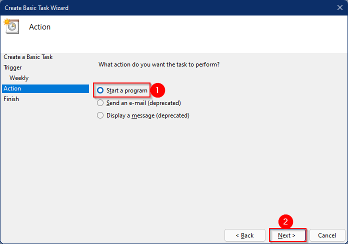The width and height of the screenshot is (348, 244).
Task: Jump to the Finish step in the sidebar
Action: (11, 99)
